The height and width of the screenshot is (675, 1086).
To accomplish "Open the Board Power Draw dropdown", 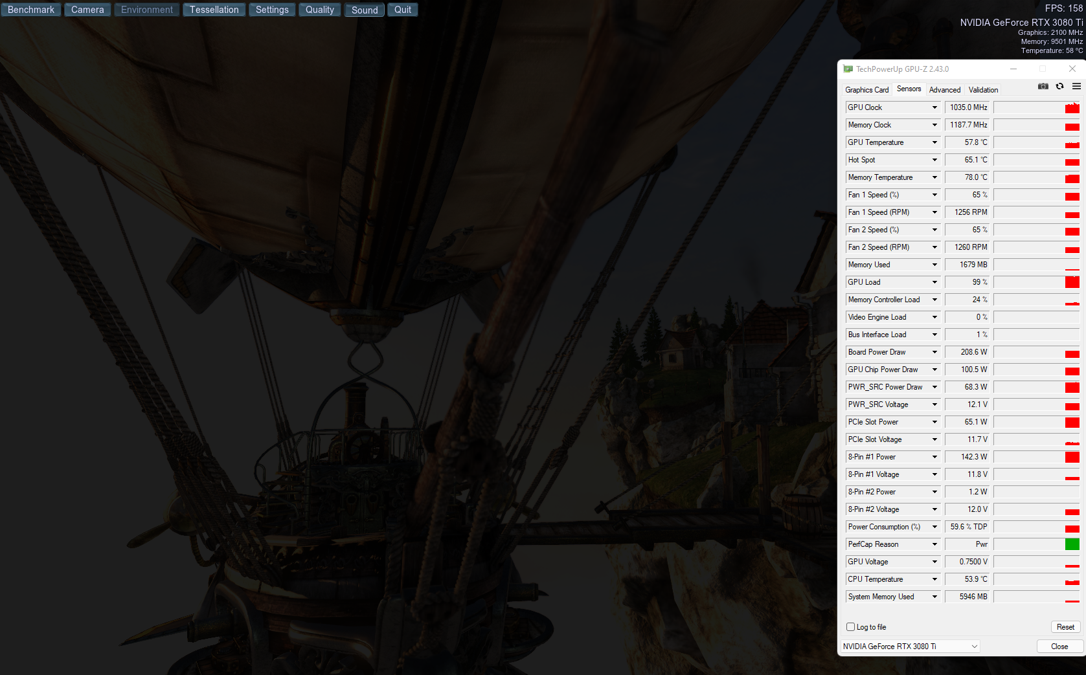I will (934, 352).
